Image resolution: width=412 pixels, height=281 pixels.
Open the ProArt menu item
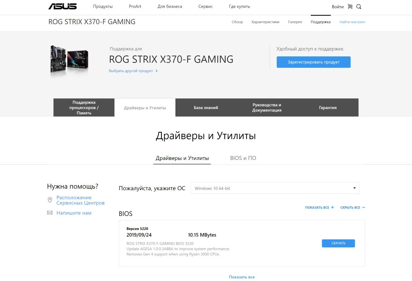135,6
